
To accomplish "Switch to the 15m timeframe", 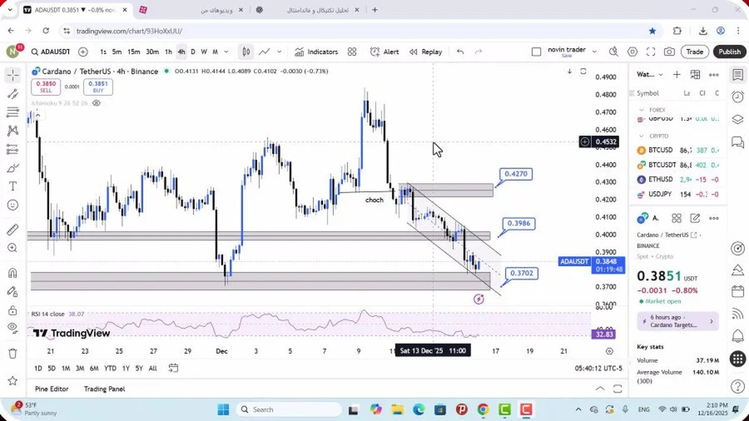I will coord(134,52).
